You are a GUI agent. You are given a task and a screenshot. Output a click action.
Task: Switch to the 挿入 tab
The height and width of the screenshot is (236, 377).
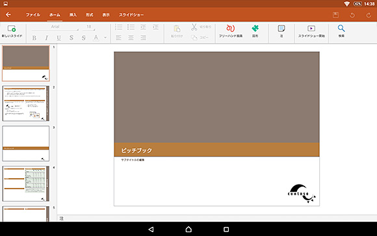click(x=73, y=15)
